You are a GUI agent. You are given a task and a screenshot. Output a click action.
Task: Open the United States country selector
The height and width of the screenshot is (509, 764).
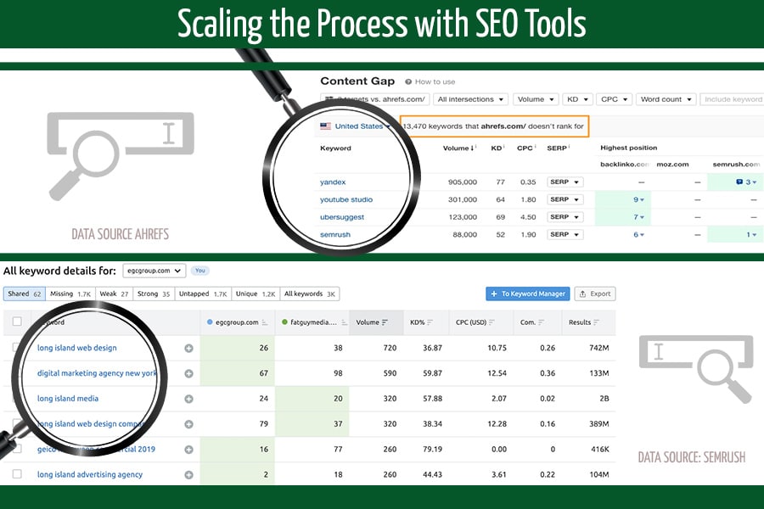(x=356, y=126)
